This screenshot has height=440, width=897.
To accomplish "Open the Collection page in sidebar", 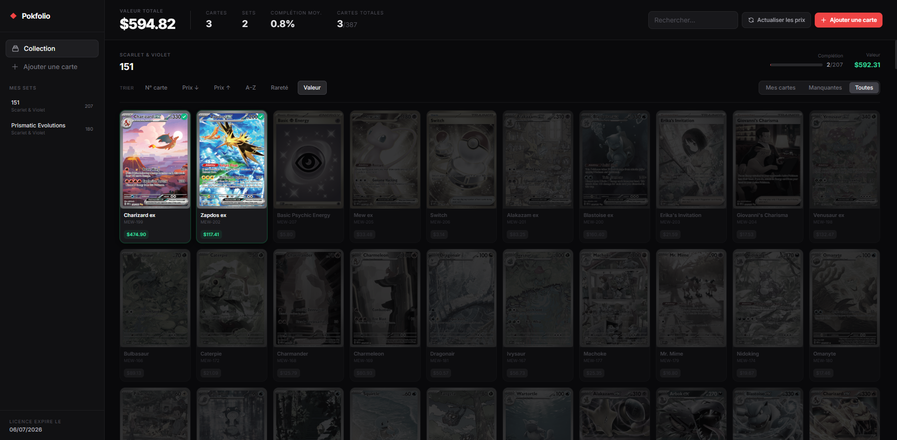I will [52, 49].
